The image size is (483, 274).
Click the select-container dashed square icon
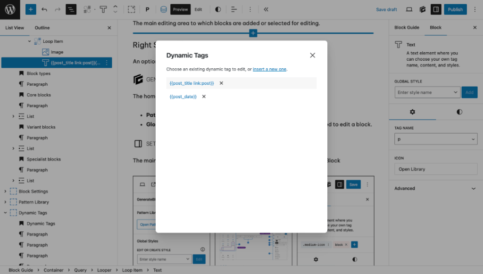tap(132, 9)
